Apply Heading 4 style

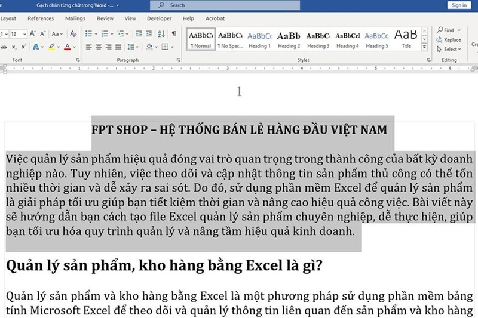coord(348,39)
